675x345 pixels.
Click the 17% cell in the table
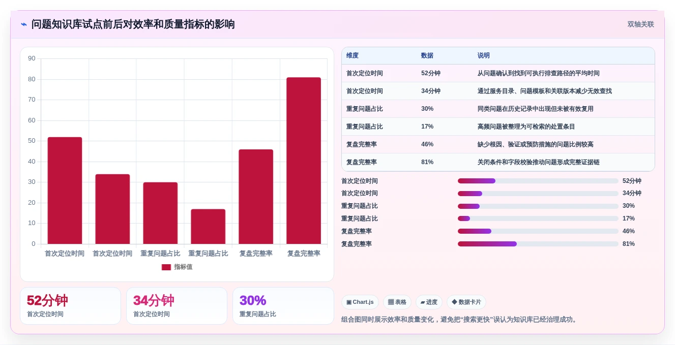pos(427,127)
